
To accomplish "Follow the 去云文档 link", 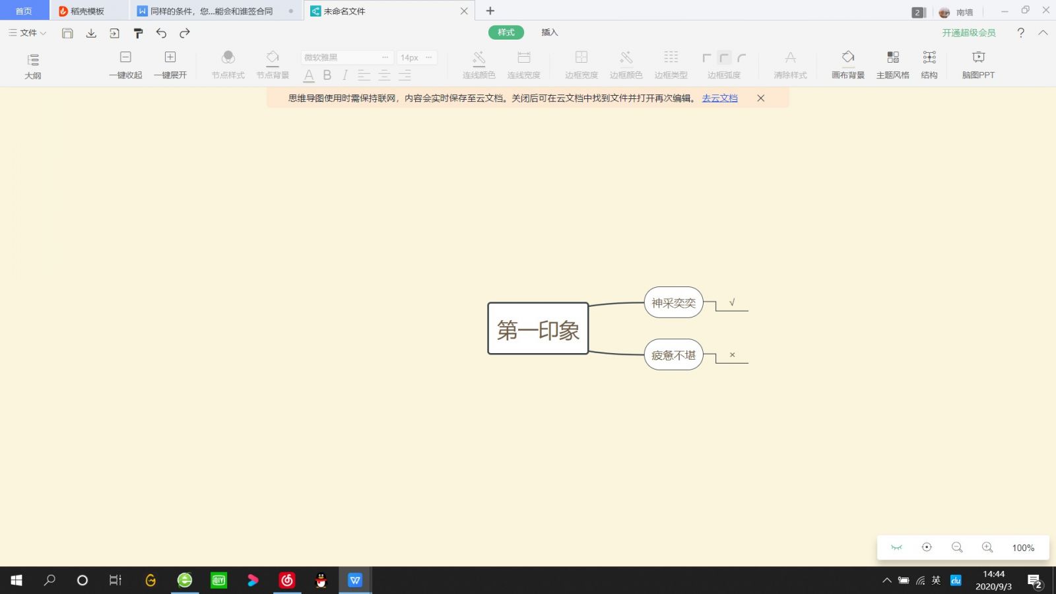I will pyautogui.click(x=719, y=98).
